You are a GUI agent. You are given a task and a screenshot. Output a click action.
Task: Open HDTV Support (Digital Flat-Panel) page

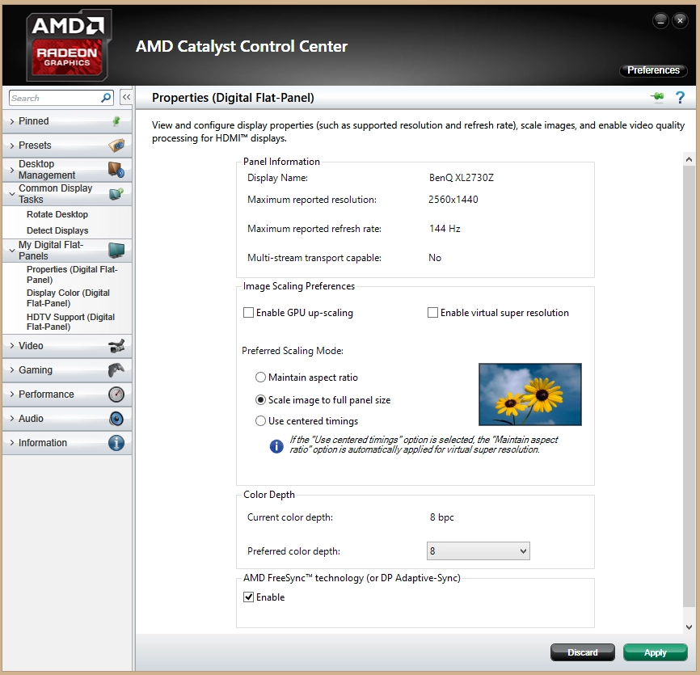[x=70, y=322]
